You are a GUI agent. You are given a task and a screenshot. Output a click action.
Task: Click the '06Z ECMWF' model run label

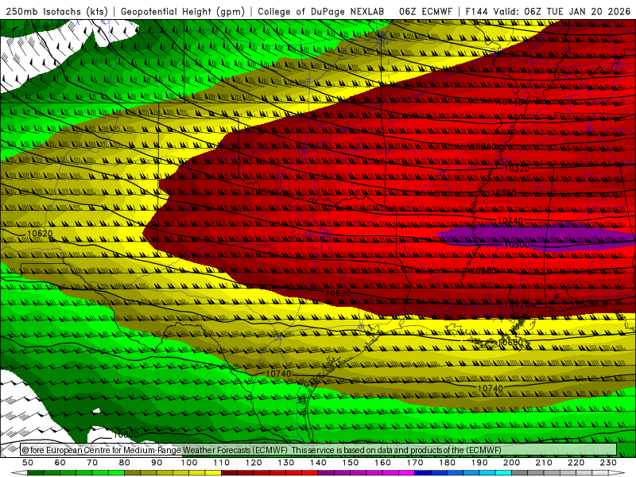click(x=425, y=11)
